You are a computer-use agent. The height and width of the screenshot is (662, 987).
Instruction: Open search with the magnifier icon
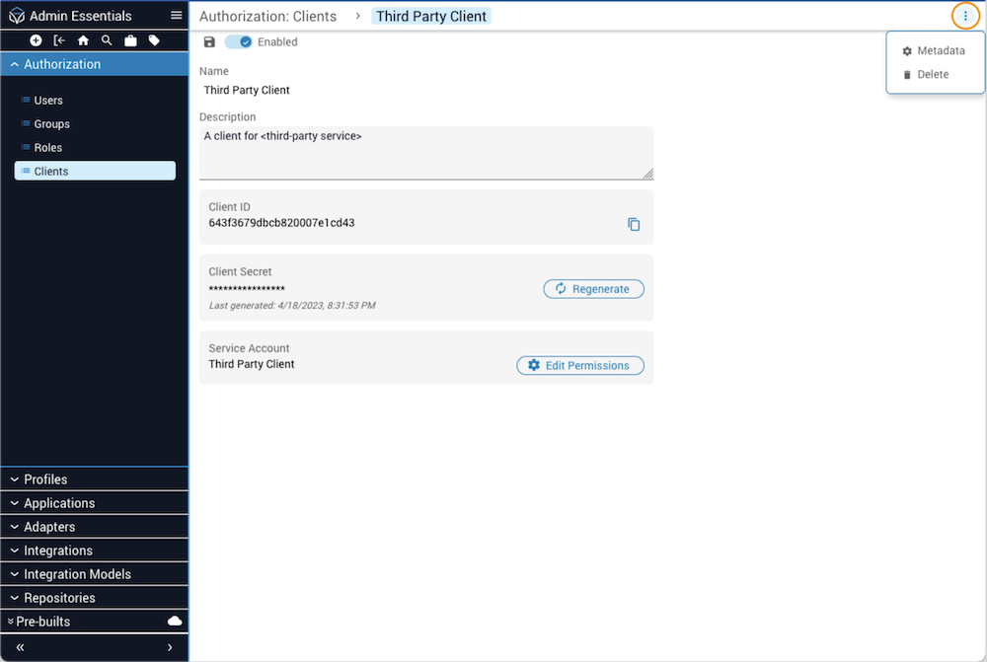107,40
